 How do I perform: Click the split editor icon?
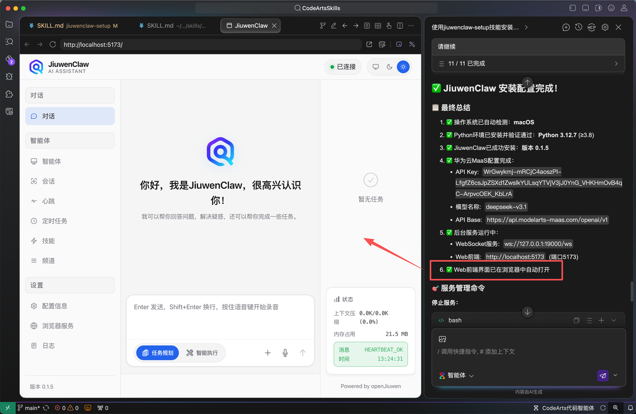click(400, 26)
